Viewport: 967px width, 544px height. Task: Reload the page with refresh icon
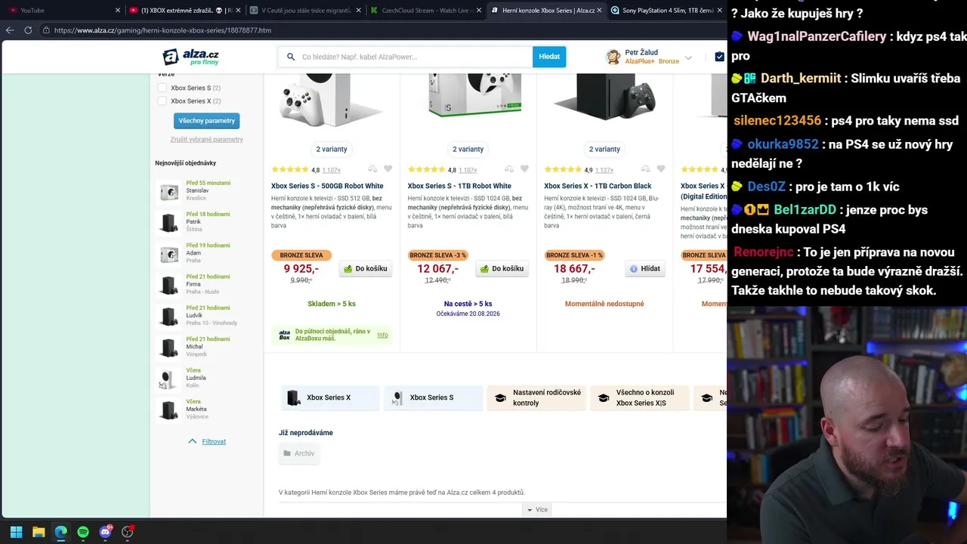[x=28, y=30]
